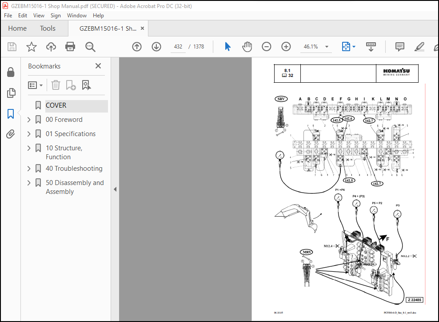The image size is (439, 322).
Task: Expand the 40 Troubleshooting bookmark
Action: (29, 169)
